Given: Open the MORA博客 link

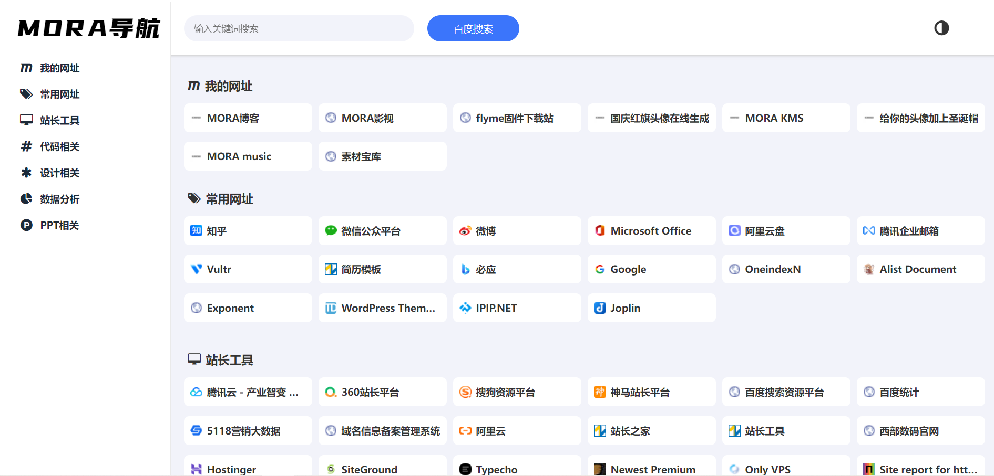Looking at the screenshot, I should click(x=248, y=118).
